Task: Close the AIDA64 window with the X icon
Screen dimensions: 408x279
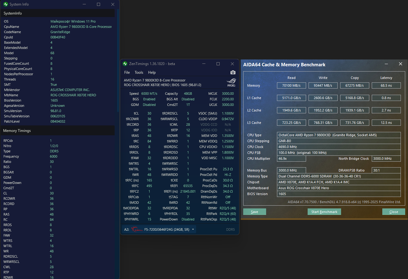Action: click(401, 64)
